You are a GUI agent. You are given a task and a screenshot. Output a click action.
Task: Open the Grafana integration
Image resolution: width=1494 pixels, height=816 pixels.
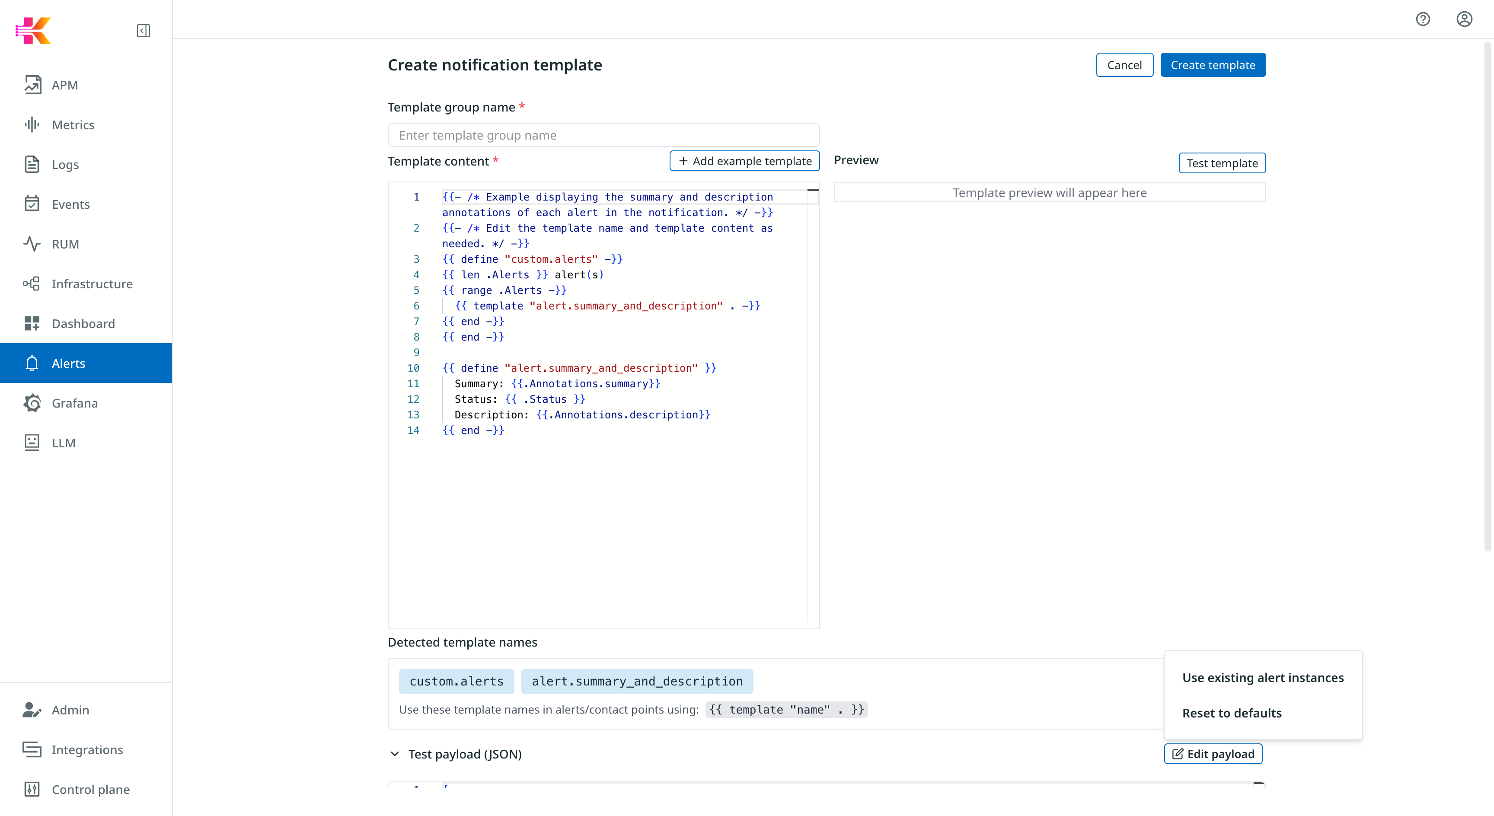[74, 402]
